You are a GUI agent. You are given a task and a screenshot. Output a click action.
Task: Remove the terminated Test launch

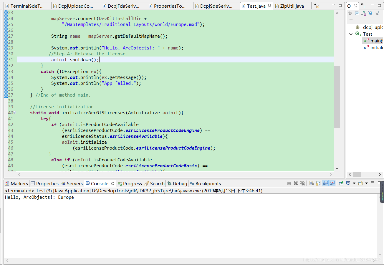click(x=296, y=183)
